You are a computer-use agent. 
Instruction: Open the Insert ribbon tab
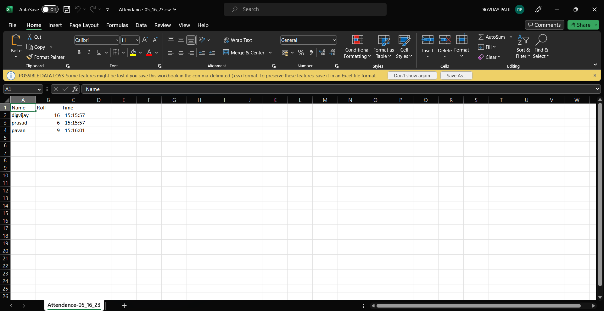click(x=55, y=25)
